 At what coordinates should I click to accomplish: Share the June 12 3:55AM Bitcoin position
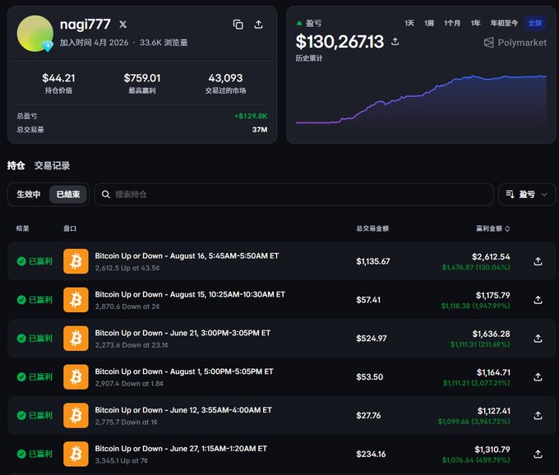point(538,415)
